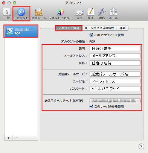Open the 一般 (General) preferences pane
Viewport: 148px width, 153px height.
pyautogui.click(x=7, y=14)
